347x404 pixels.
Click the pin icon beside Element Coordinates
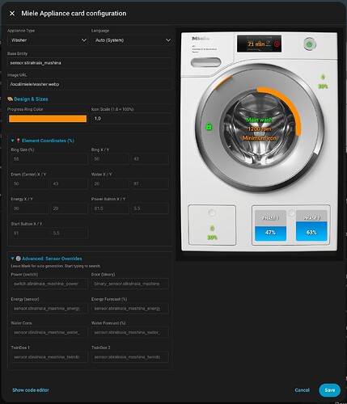[19, 141]
